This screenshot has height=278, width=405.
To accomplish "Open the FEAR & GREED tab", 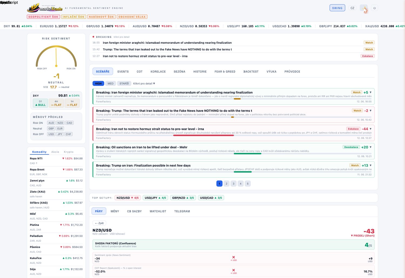I will click(225, 72).
